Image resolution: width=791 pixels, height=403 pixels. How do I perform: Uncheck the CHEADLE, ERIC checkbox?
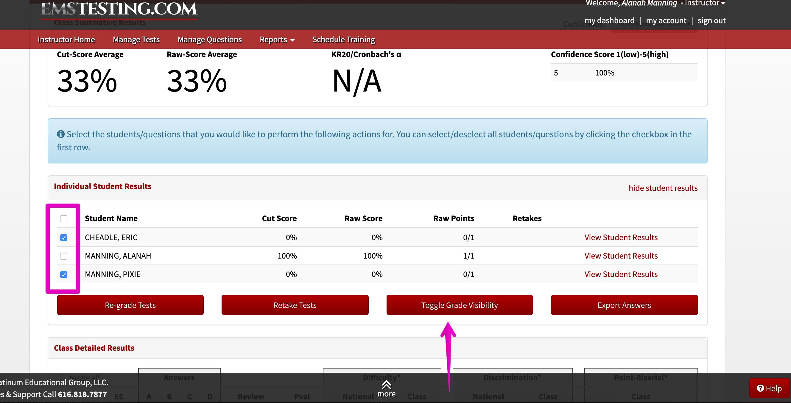tap(63, 237)
